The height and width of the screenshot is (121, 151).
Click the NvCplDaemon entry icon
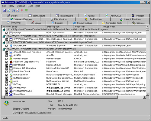click(11, 75)
